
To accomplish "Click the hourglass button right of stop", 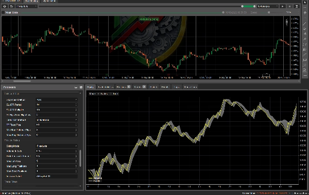I will pyautogui.click(x=297, y=6).
